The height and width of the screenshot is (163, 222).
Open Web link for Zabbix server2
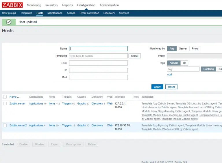pos(110,125)
